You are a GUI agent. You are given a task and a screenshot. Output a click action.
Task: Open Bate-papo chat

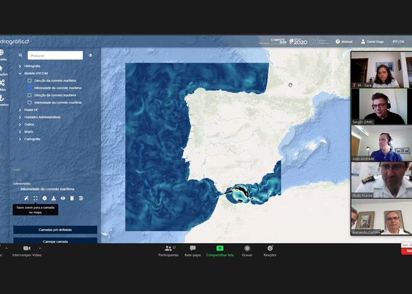point(192,251)
